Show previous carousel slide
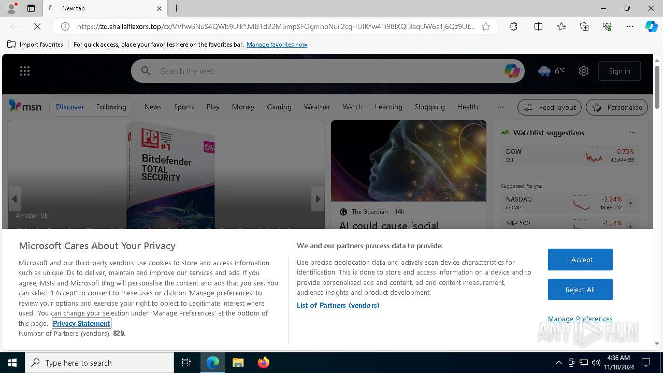663x373 pixels. (15, 199)
